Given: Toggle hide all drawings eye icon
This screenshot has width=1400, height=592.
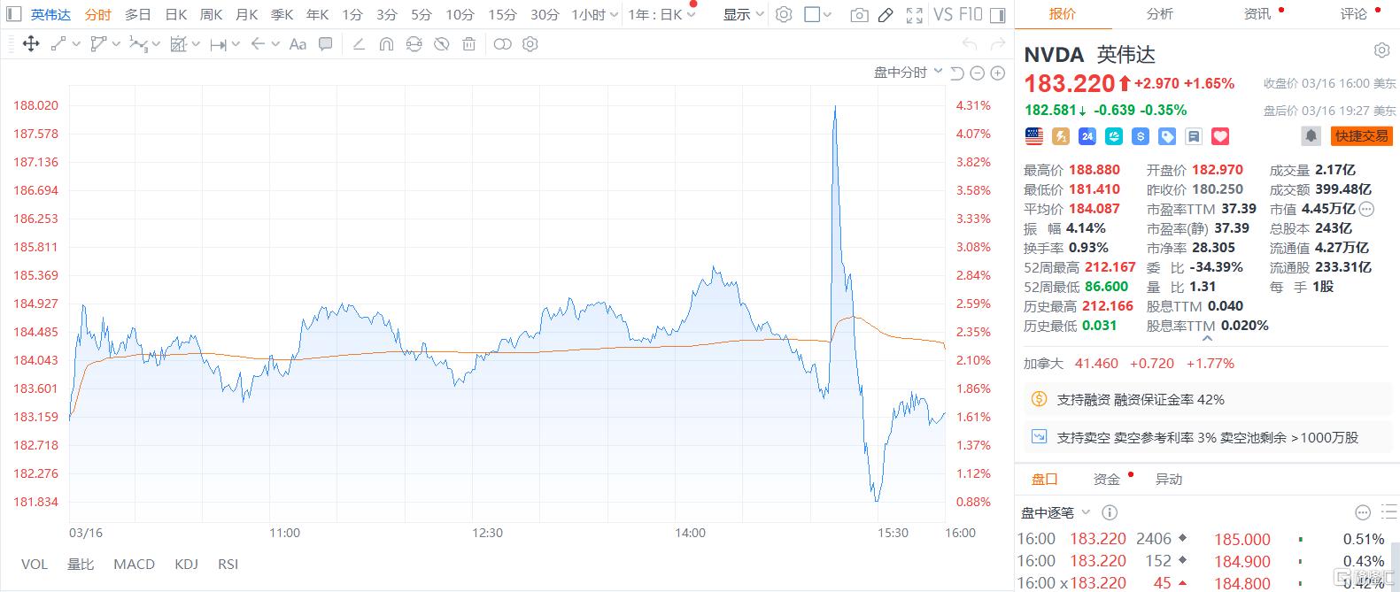Looking at the screenshot, I should coord(441,44).
